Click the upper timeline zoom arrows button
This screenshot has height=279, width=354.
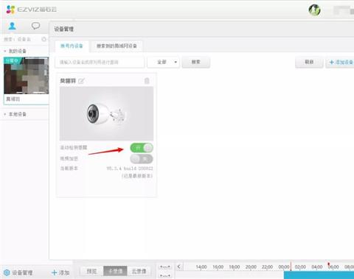[x=165, y=266]
